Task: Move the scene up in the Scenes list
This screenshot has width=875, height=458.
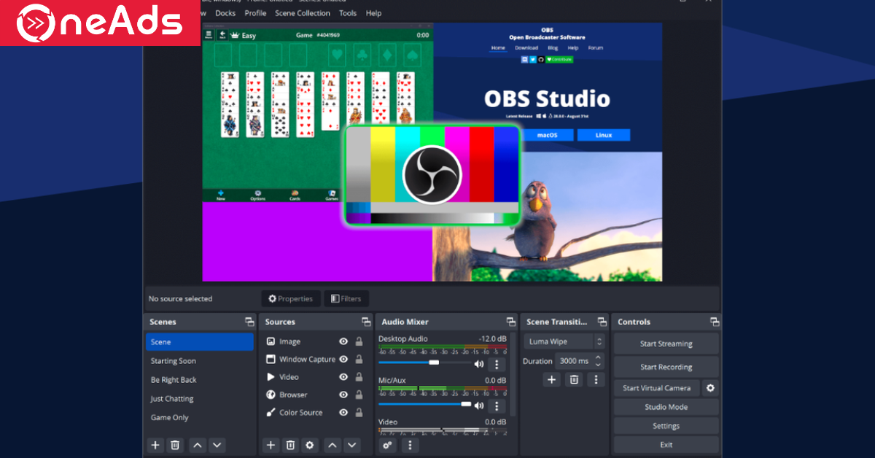Action: coord(198,445)
